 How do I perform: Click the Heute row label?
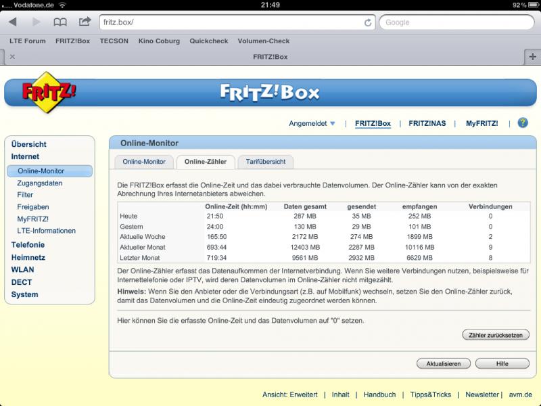(128, 216)
